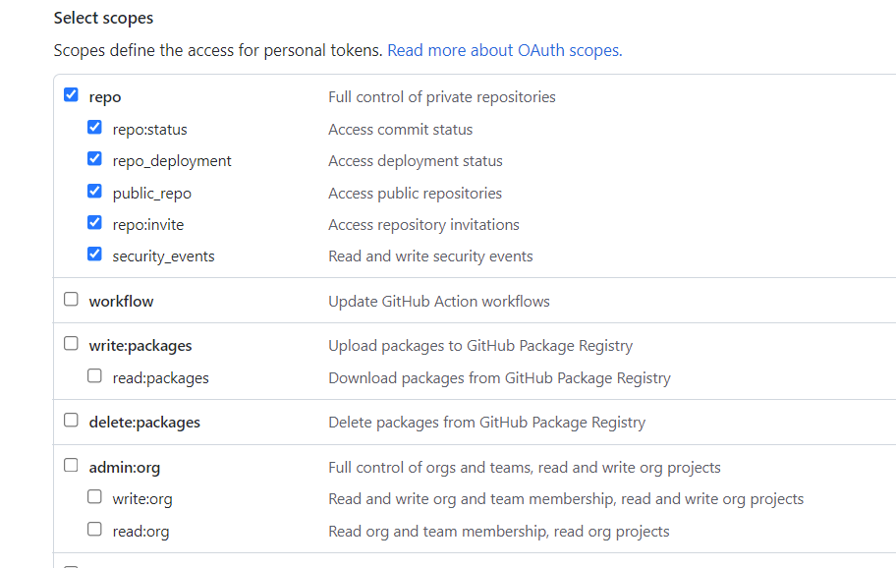Screen dimensions: 896x568
Task: Disable the repo:invite scope
Action: (94, 222)
